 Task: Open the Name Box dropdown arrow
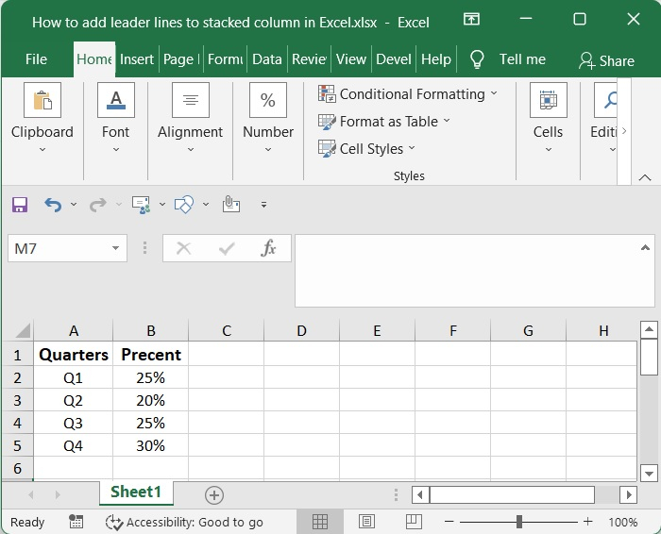click(x=116, y=249)
